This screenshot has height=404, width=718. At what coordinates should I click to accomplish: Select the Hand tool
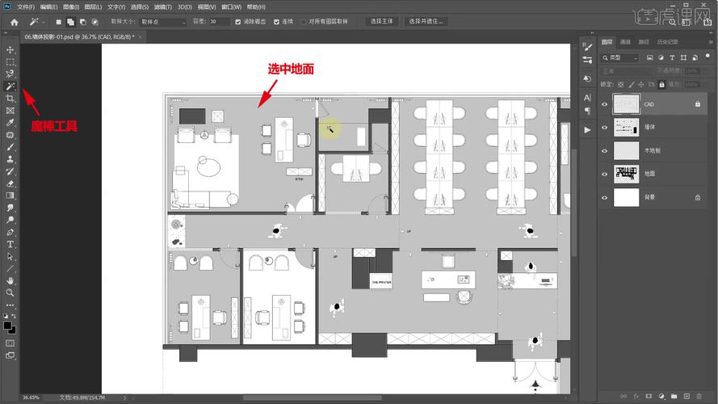coord(10,280)
